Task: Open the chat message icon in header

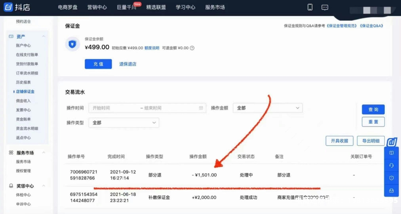Action: (x=325, y=7)
